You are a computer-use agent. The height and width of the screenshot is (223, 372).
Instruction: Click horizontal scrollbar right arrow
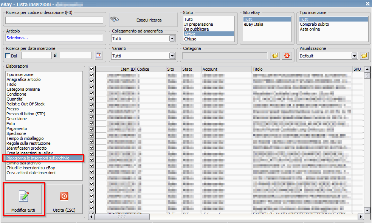point(361,217)
